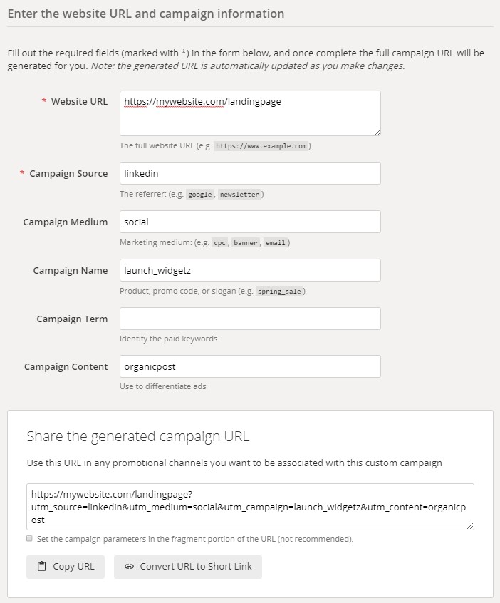
Task: Grab the Website URL textarea resize handle
Action: tap(377, 131)
